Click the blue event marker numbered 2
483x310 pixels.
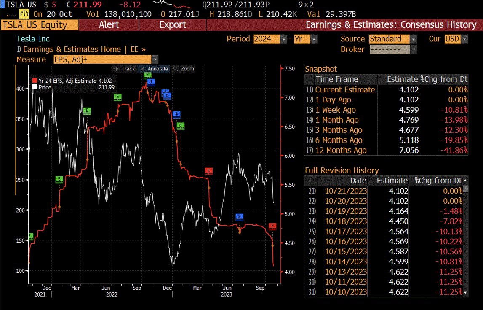[x=239, y=217]
